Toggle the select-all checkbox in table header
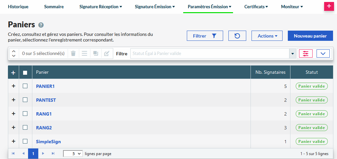The image size is (337, 159). 25,73
